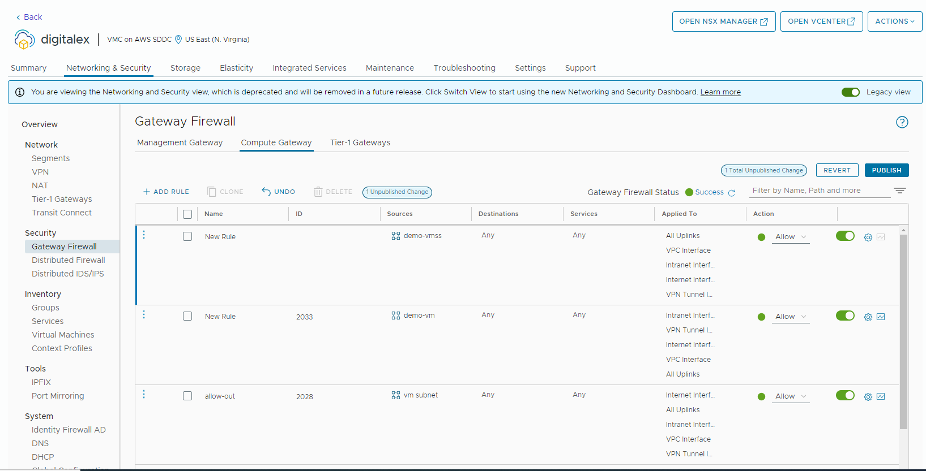
Task: Open three-dot menu for demo-vmss rule
Action: (x=144, y=235)
